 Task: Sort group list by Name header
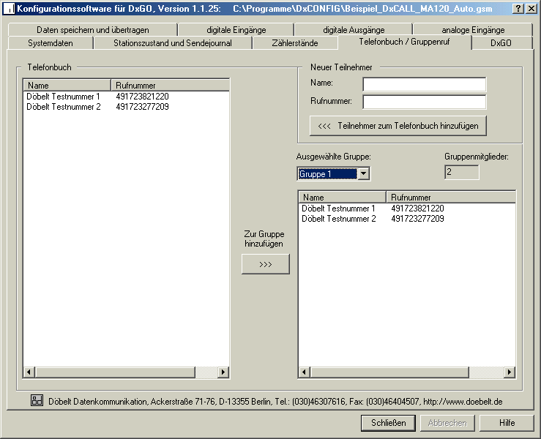(342, 198)
